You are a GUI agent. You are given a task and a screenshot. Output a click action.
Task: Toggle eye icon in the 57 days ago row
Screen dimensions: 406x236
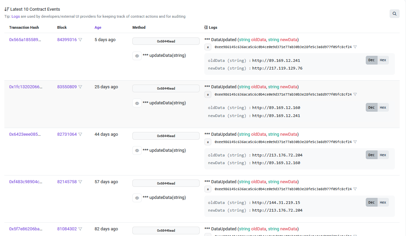coord(137,198)
